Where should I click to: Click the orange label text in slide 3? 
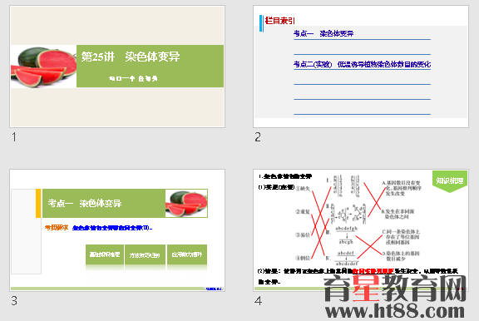(x=57, y=228)
